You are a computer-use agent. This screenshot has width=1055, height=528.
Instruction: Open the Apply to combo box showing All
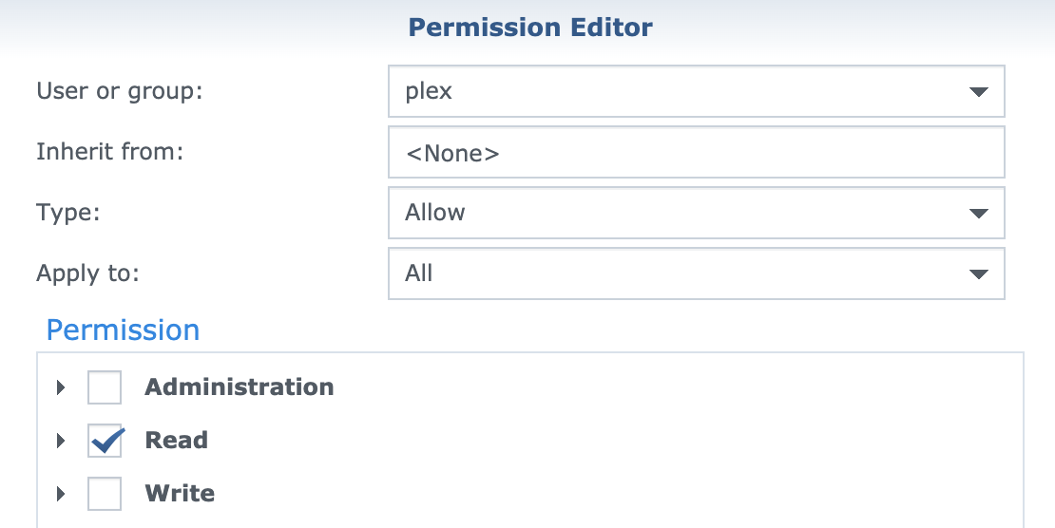[665, 274]
